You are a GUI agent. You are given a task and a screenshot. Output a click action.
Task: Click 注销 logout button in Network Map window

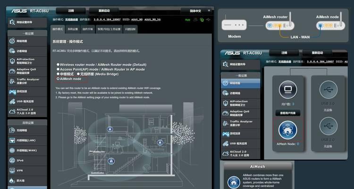pyautogui.click(x=284, y=52)
